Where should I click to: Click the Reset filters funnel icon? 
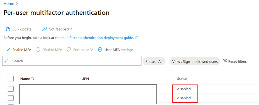(225, 61)
